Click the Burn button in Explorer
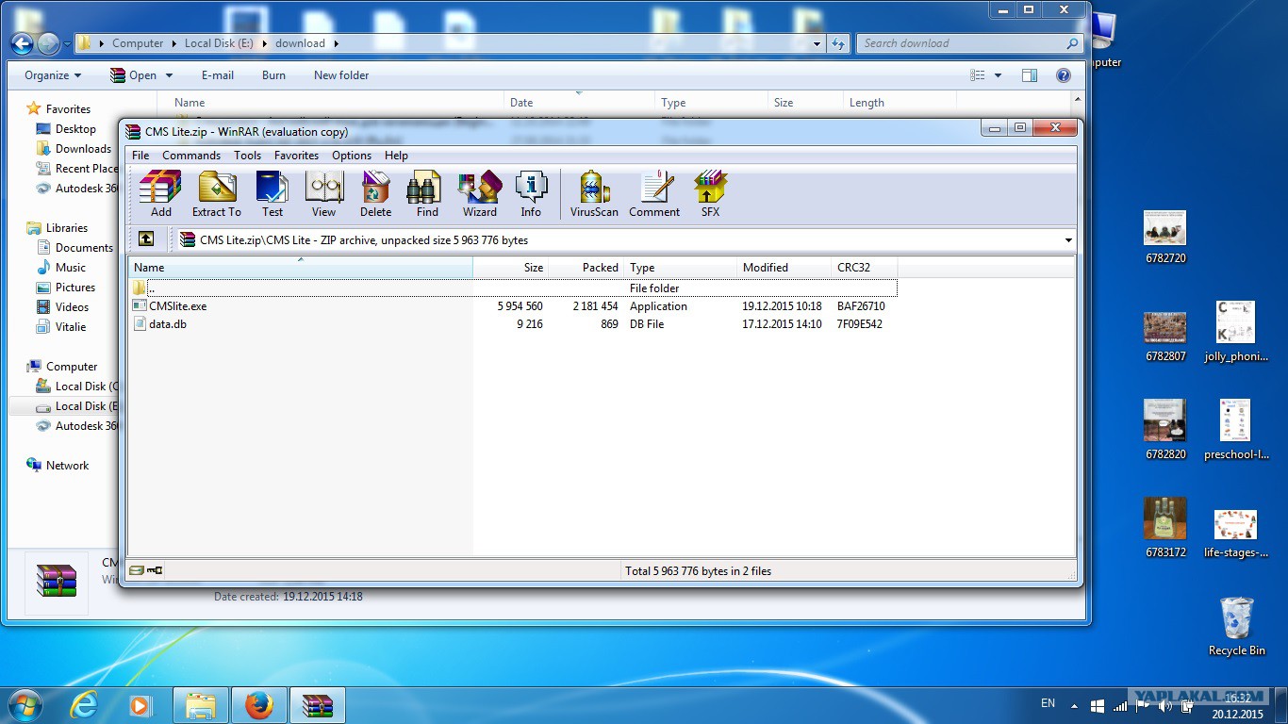This screenshot has width=1288, height=724. pyautogui.click(x=273, y=75)
